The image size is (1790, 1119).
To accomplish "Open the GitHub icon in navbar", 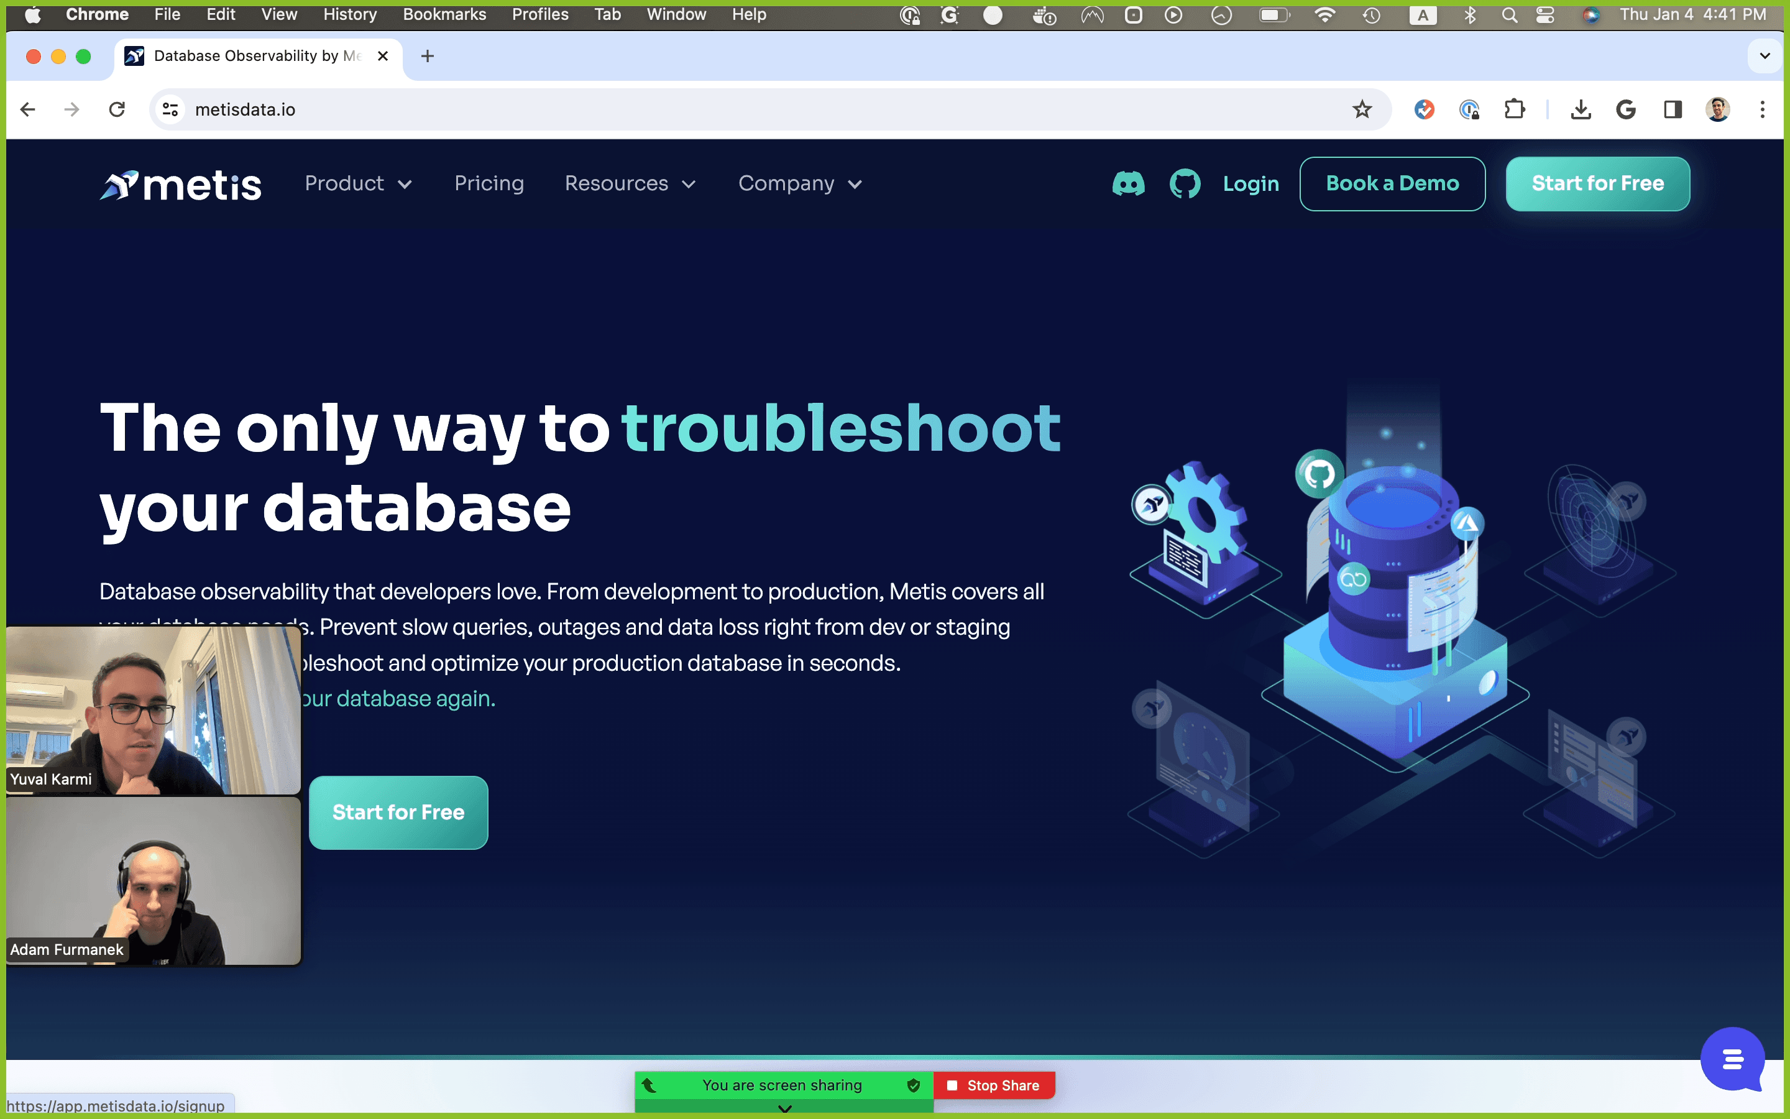I will [1184, 183].
